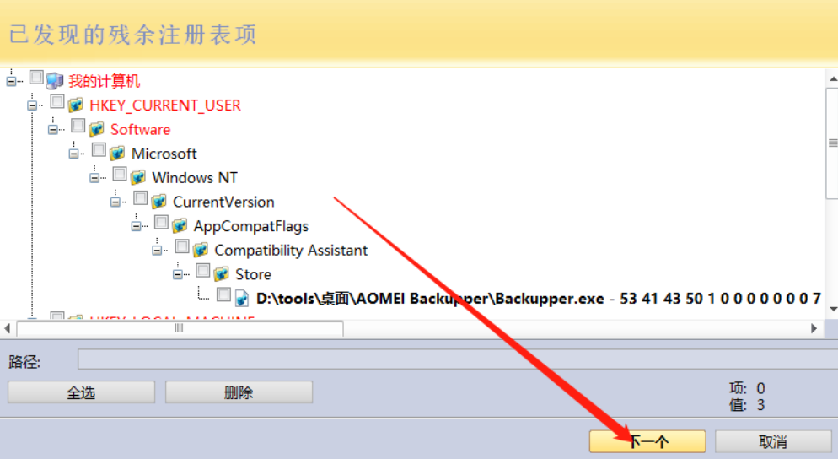Collapse the Microsoft tree node
838x459 pixels.
point(73,154)
